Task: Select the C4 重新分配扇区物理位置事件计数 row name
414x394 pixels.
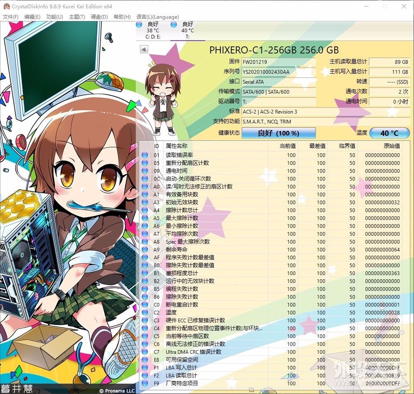Action: point(214,329)
